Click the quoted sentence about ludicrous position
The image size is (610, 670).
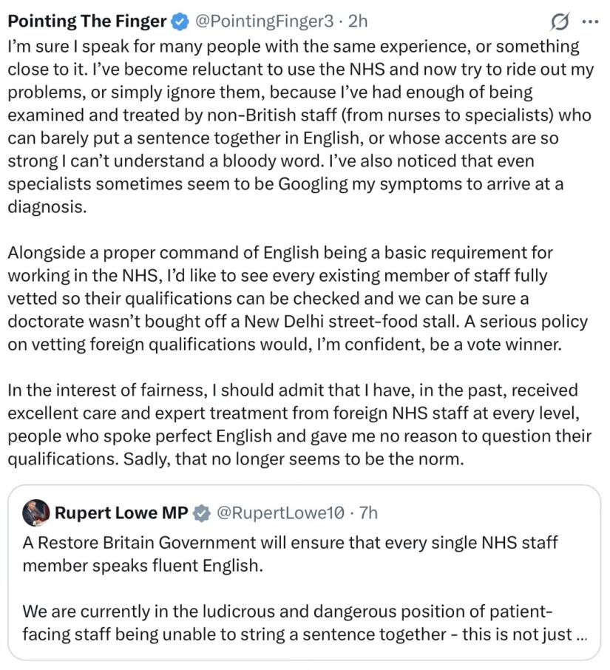(305, 623)
